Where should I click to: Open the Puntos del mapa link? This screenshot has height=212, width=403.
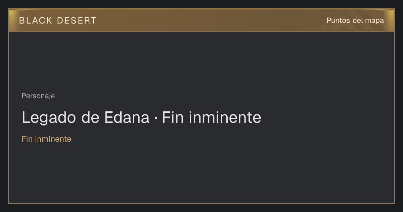pos(355,21)
